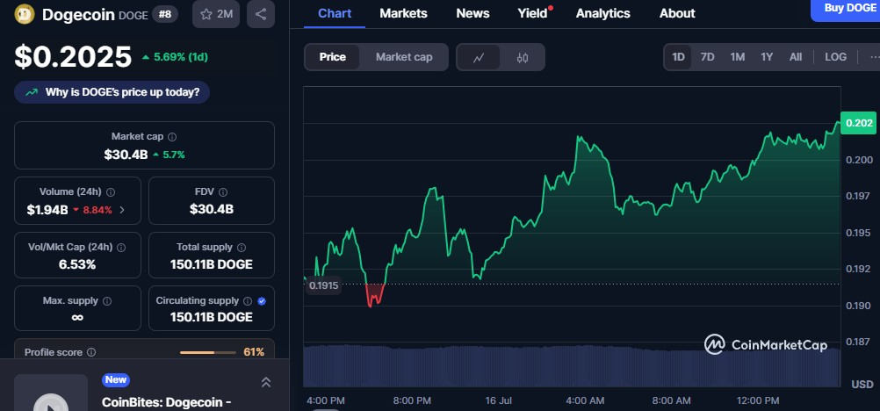
Task: Click the Buy DOGE button
Action: (845, 9)
